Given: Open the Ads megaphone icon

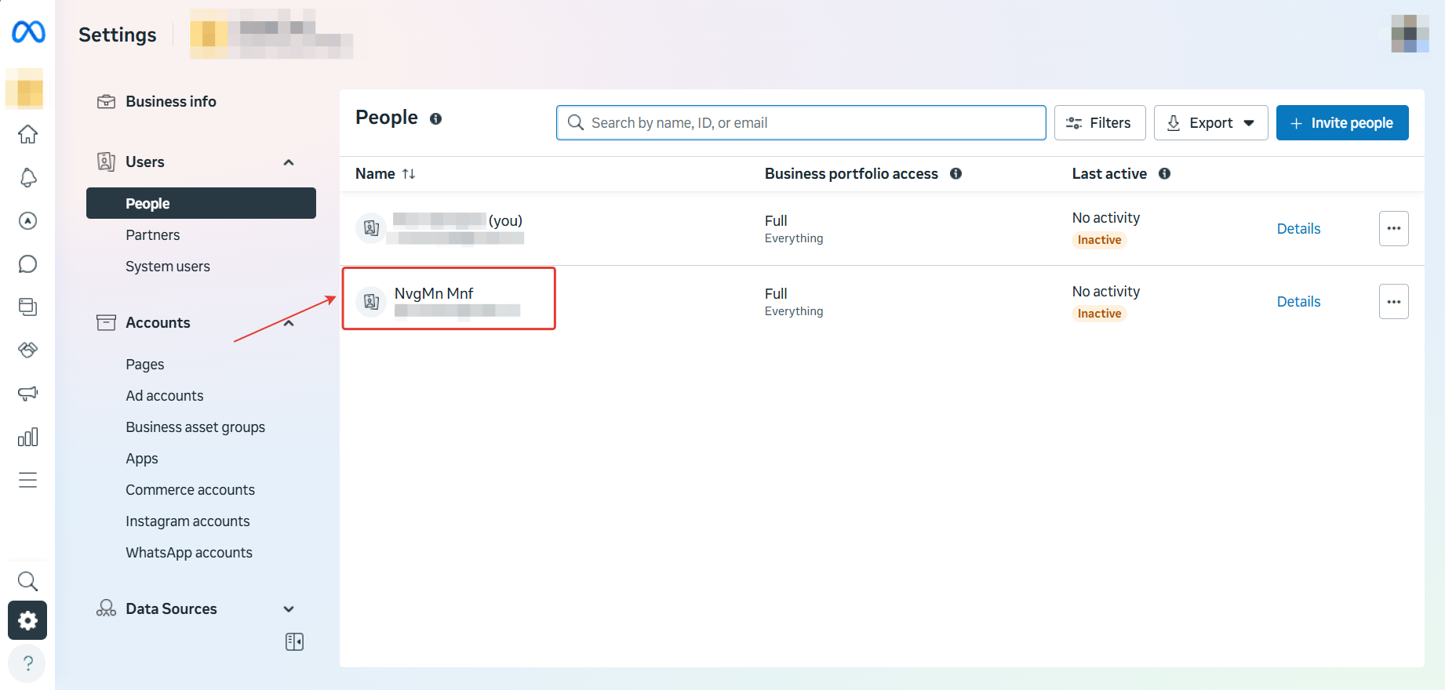Looking at the screenshot, I should pyautogui.click(x=28, y=394).
